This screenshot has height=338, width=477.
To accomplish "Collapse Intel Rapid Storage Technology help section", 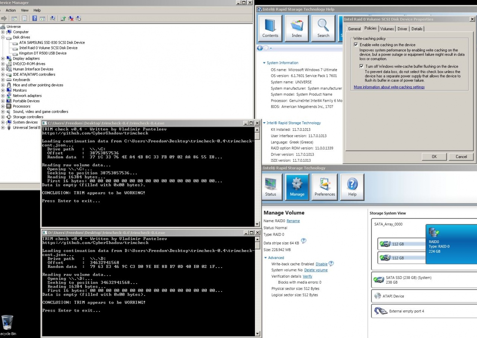I will (x=264, y=123).
